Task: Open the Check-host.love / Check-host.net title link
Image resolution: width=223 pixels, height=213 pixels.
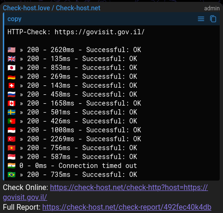Action: [x=51, y=8]
